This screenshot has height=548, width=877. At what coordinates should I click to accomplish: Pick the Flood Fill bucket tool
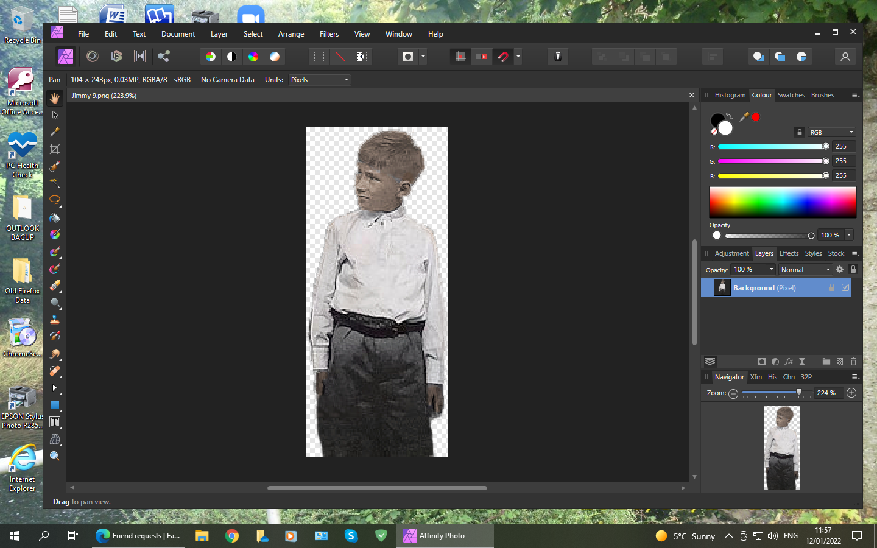coord(55,217)
